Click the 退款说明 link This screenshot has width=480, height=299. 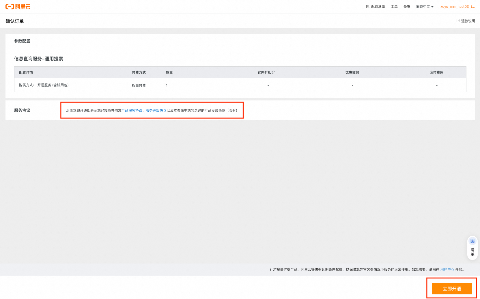point(468,21)
